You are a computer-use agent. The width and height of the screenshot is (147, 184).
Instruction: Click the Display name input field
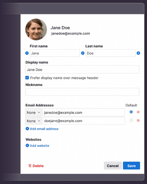[x=82, y=69]
